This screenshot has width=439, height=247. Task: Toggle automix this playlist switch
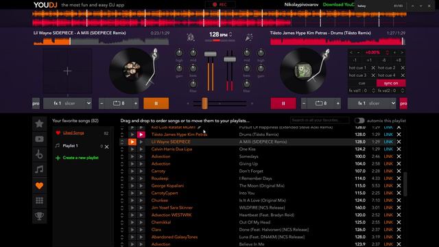click(359, 121)
